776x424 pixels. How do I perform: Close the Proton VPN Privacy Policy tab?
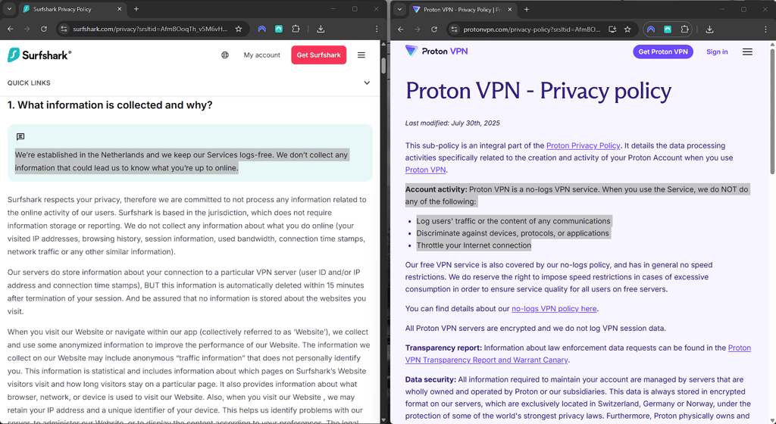510,9
